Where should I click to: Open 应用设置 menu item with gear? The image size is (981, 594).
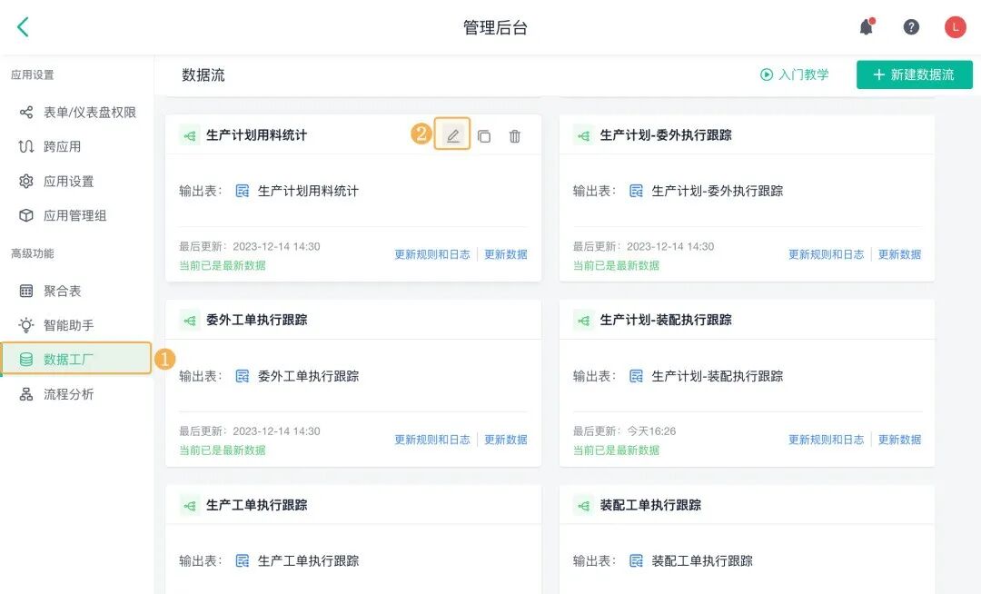tap(77, 182)
